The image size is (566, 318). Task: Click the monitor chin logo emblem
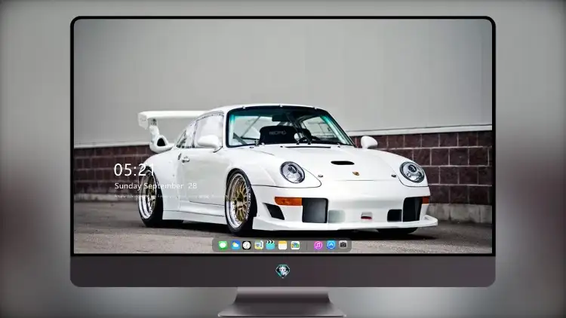pyautogui.click(x=283, y=271)
